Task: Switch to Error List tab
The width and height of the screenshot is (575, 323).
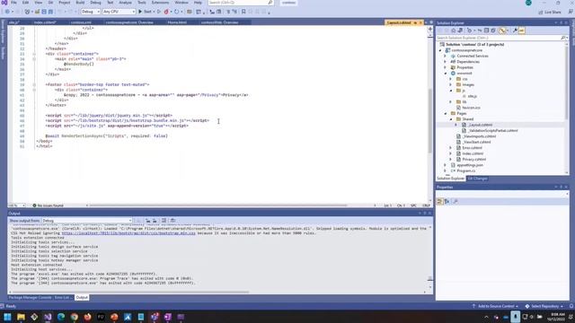Action: [x=62, y=297]
